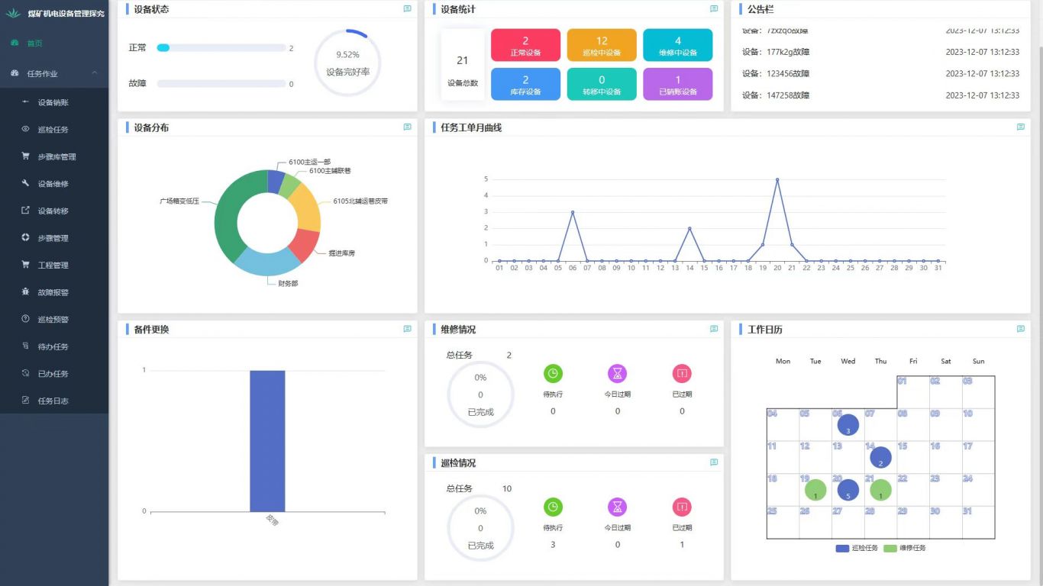
Task: Click the 设备：123456故障 notice row
Action: pos(880,73)
